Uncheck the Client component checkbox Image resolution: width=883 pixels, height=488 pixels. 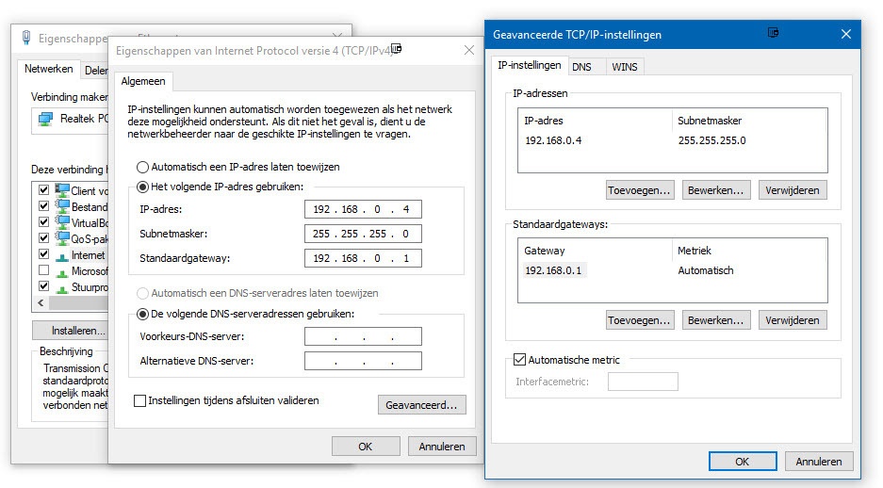pos(43,189)
